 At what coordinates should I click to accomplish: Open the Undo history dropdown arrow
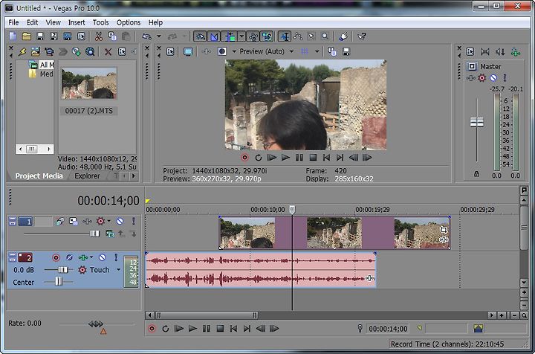pos(159,36)
